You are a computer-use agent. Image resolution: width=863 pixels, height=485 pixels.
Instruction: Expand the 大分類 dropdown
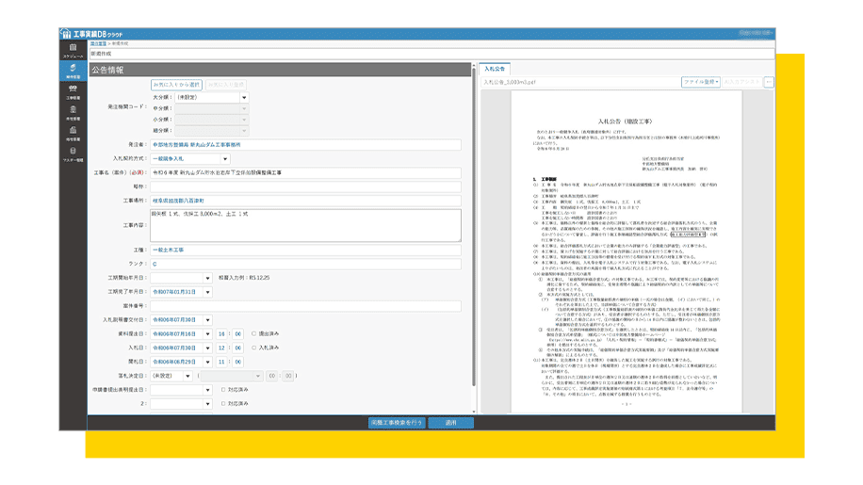[x=244, y=97]
